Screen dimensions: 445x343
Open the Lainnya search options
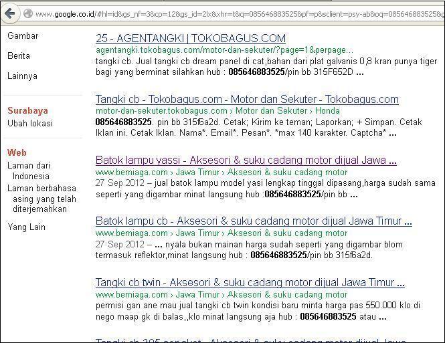(22, 76)
